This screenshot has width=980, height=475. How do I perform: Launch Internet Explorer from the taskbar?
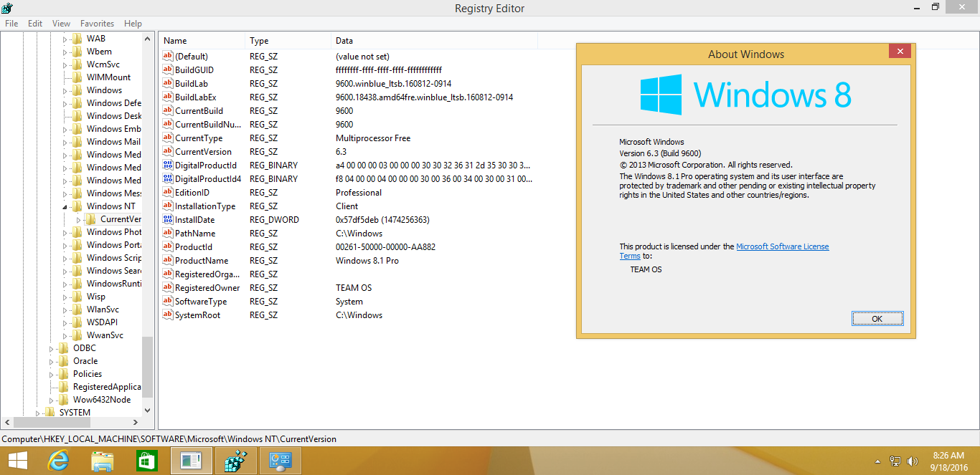pyautogui.click(x=57, y=461)
